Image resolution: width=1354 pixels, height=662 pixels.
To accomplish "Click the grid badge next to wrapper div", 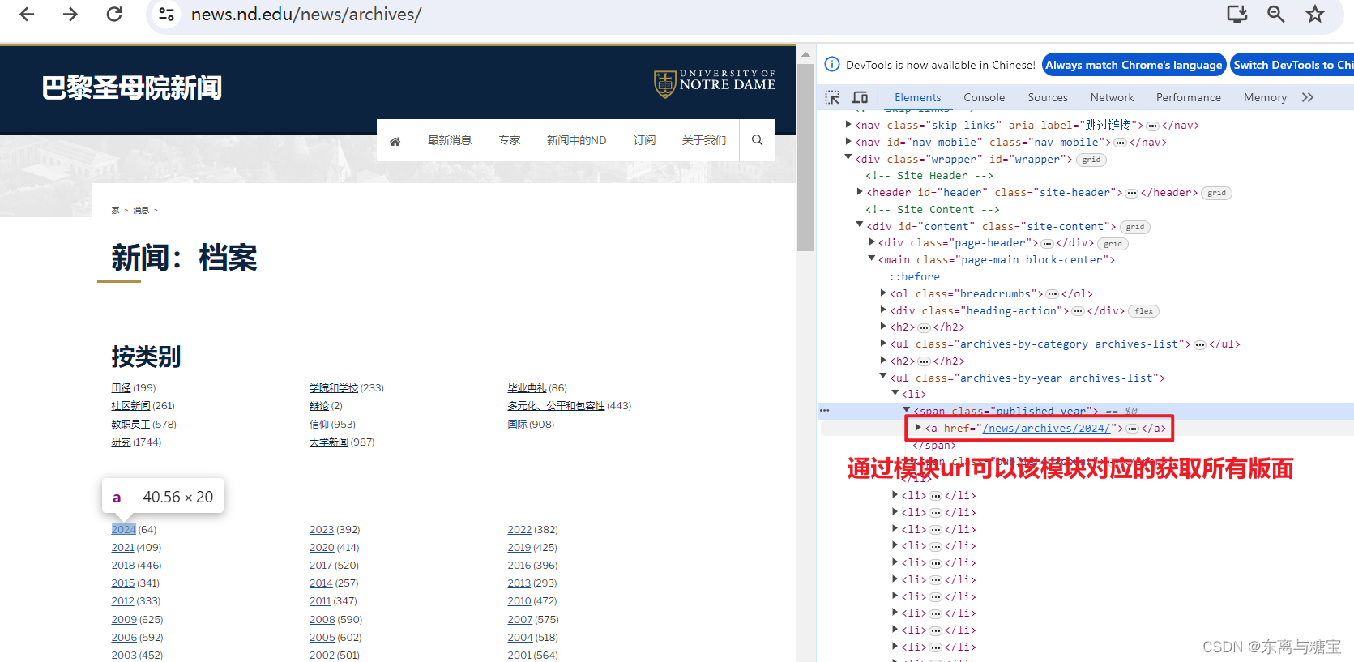I will pyautogui.click(x=1091, y=160).
